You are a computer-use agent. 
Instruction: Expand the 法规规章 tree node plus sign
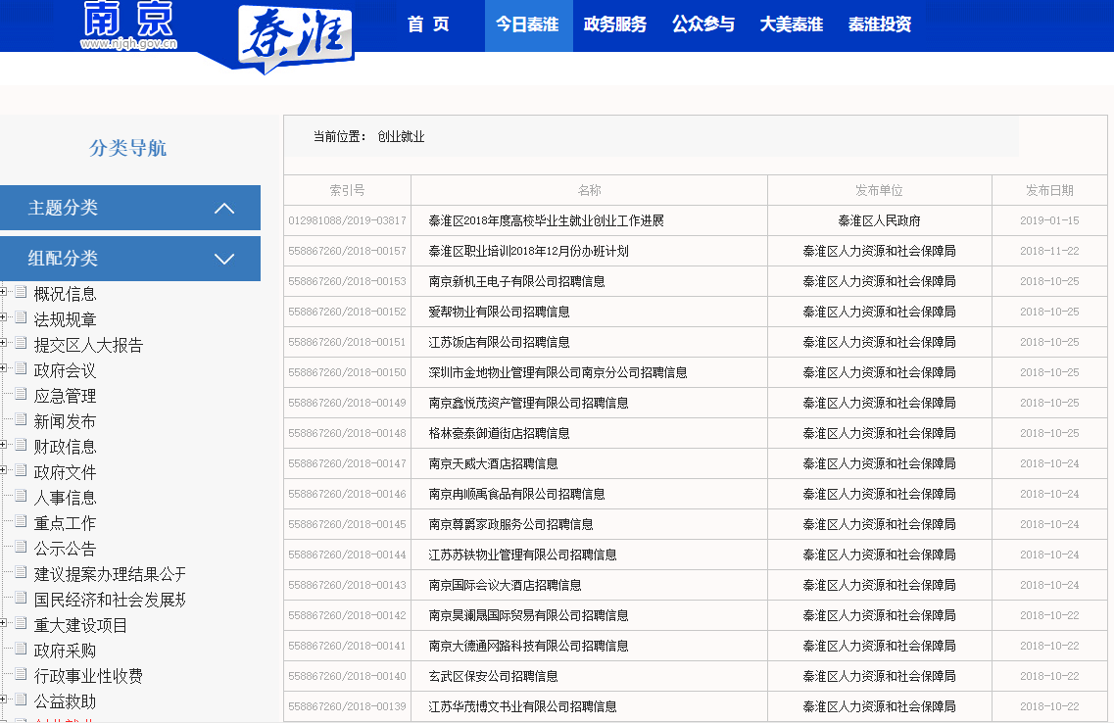pyautogui.click(x=4, y=317)
